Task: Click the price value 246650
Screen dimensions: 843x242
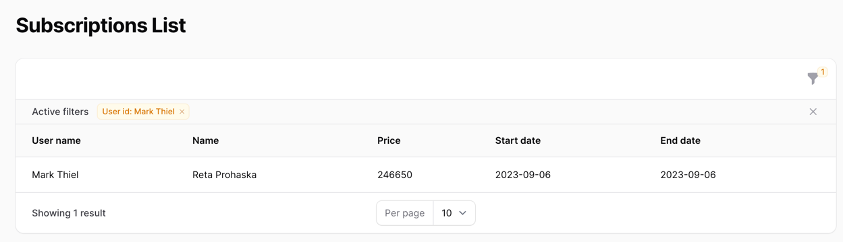Action: (x=395, y=175)
